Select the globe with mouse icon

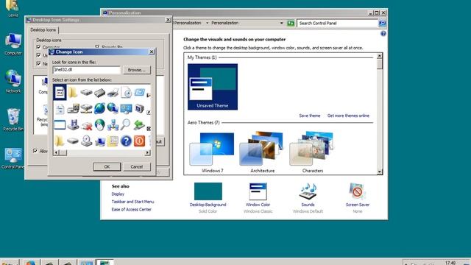coord(99,124)
